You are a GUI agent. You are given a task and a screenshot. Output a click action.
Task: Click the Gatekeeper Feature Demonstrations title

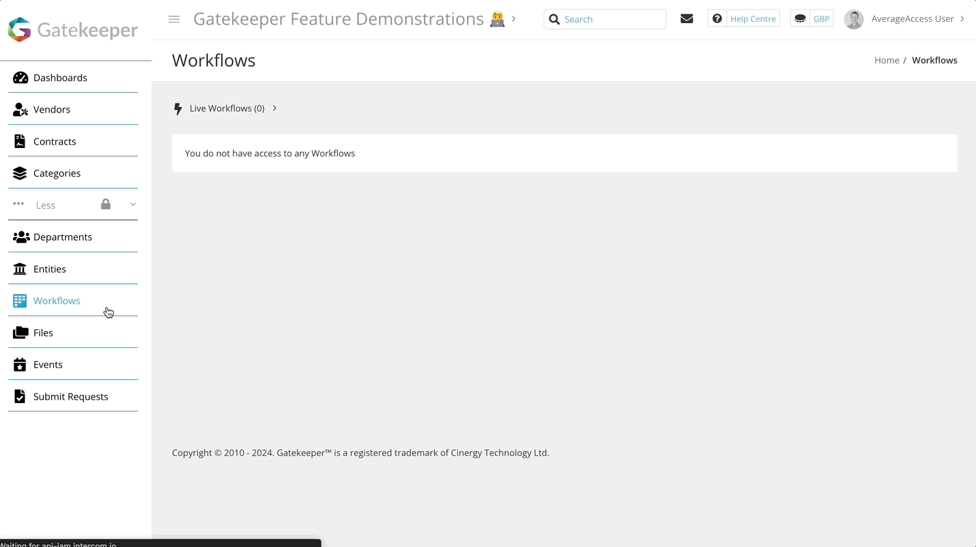click(339, 19)
